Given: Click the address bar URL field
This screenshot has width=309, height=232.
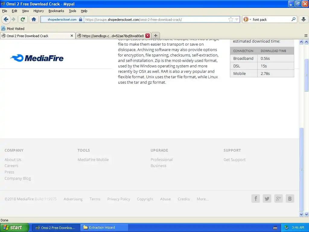Looking at the screenshot, I should [156, 20].
